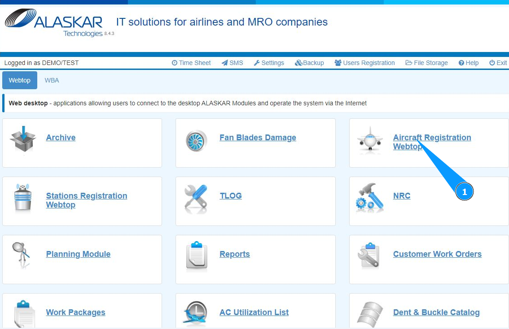This screenshot has width=509, height=329.
Task: Click the wrench icon beside Settings
Action: click(257, 63)
